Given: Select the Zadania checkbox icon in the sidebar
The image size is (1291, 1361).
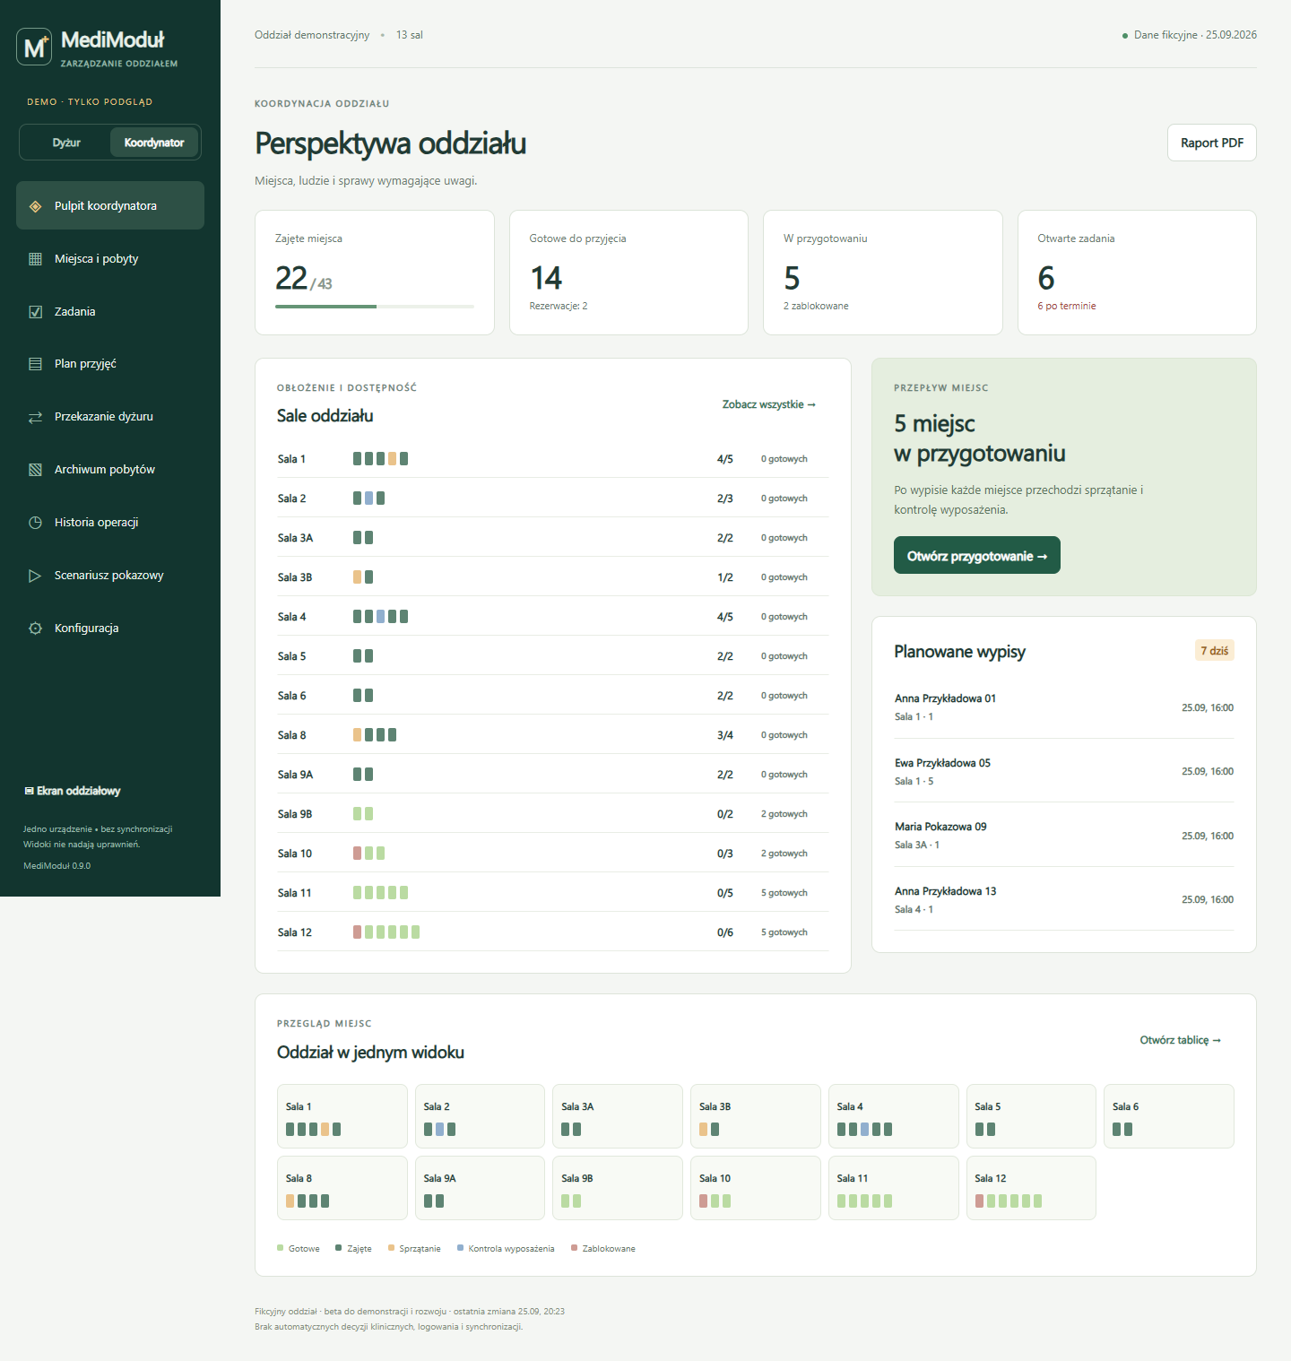Looking at the screenshot, I should 36,312.
